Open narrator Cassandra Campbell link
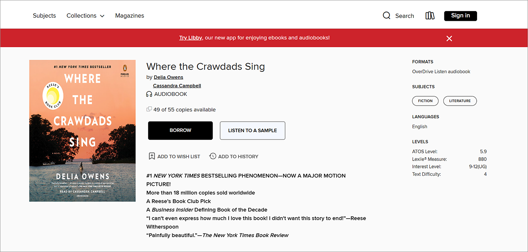This screenshot has height=252, width=528. (x=177, y=86)
